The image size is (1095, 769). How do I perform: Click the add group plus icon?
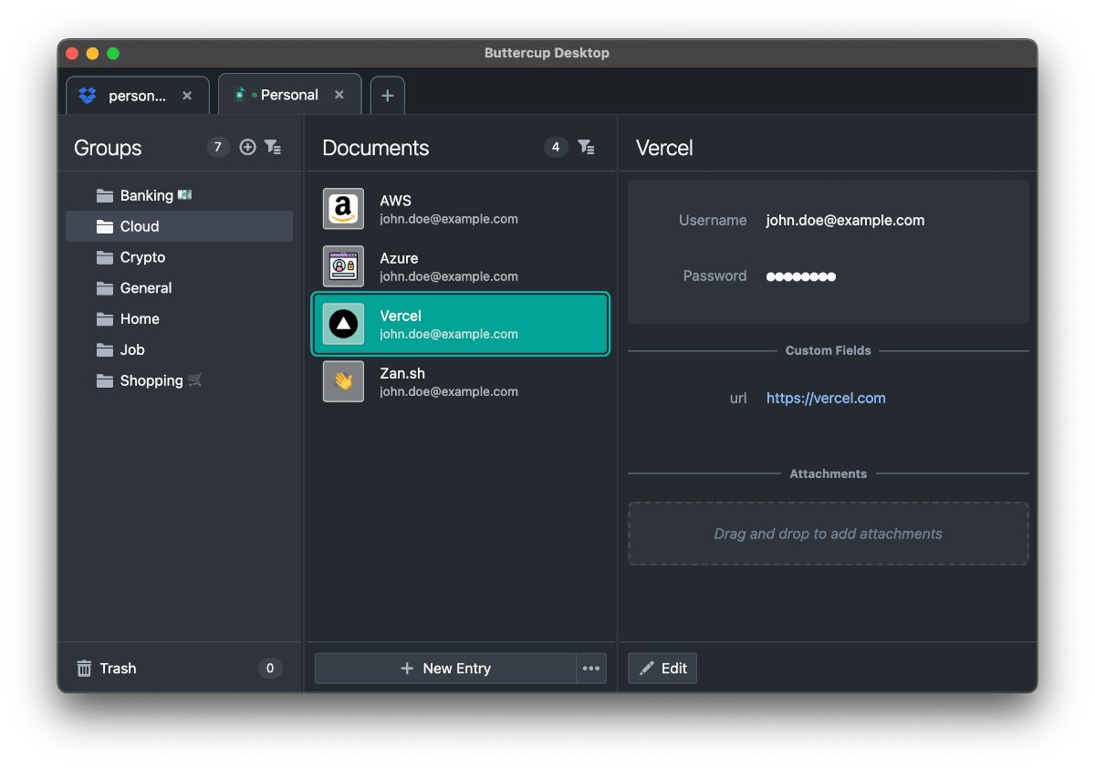click(247, 147)
